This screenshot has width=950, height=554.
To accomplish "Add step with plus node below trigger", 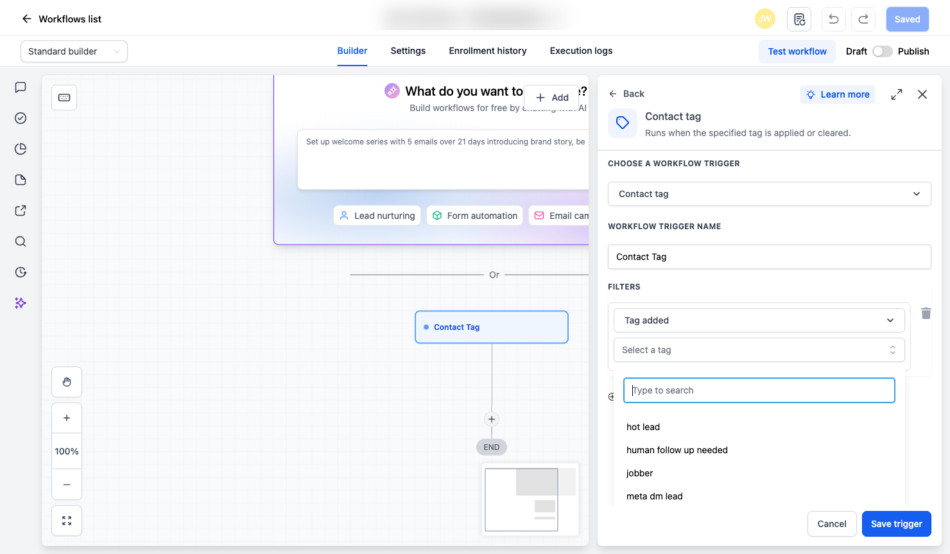I will [492, 419].
